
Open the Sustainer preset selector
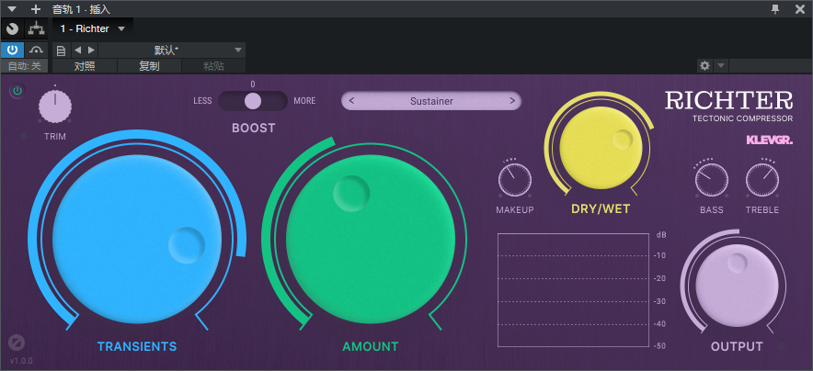pyautogui.click(x=431, y=101)
